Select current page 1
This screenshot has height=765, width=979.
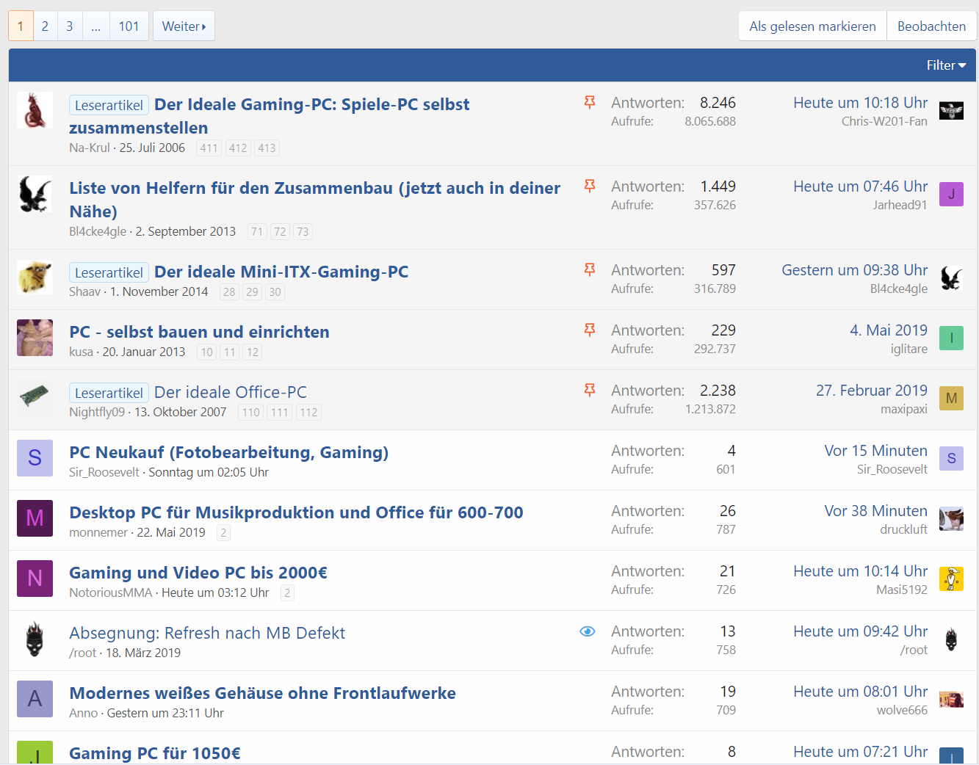point(21,26)
